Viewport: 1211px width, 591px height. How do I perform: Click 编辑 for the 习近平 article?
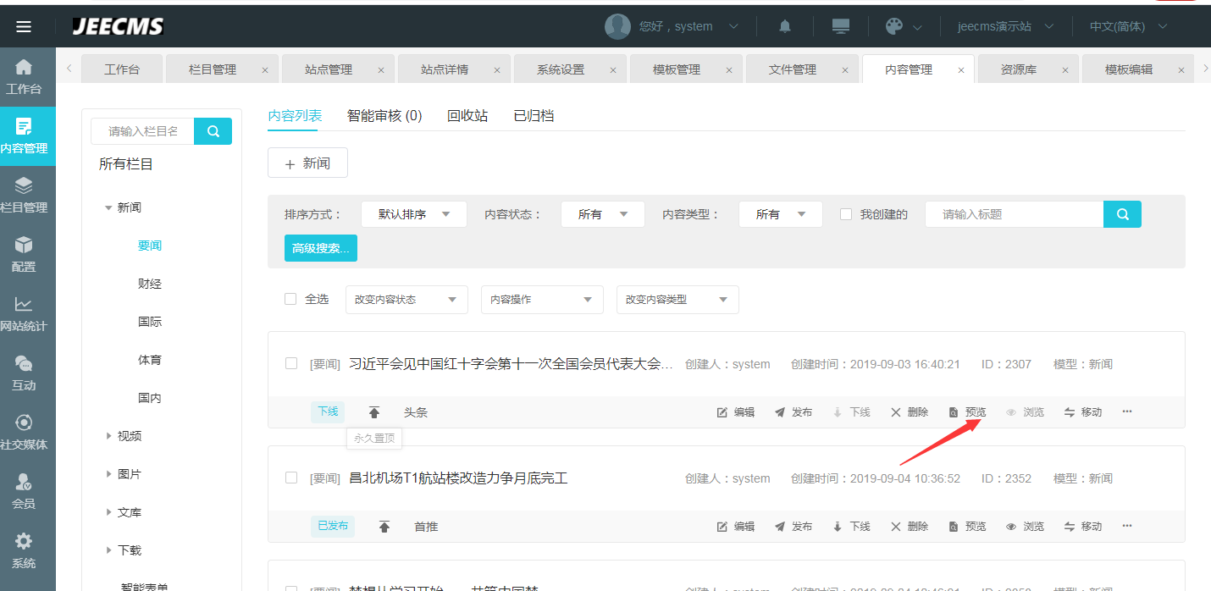pos(735,412)
